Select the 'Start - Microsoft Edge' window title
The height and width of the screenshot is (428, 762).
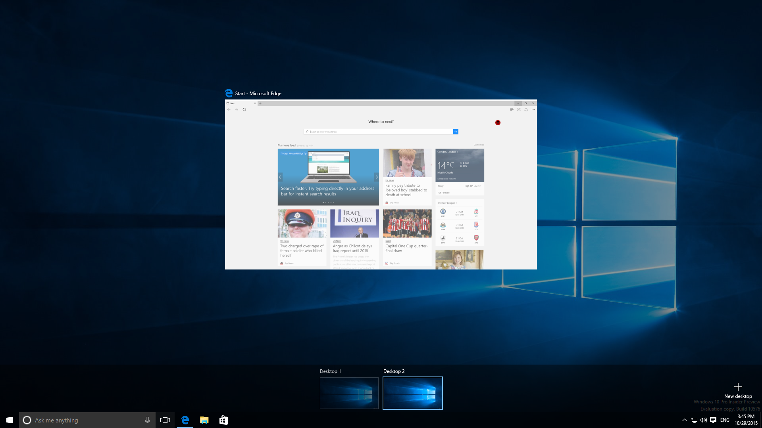point(258,94)
